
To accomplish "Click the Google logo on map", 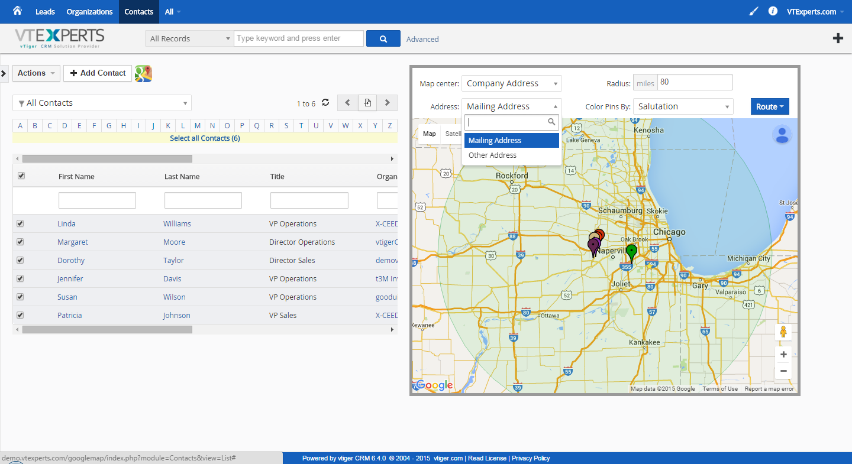I will 434,385.
